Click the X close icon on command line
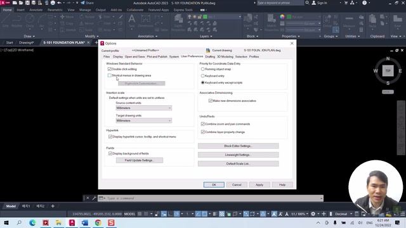Screen dimensions: 406x228 [88, 198]
